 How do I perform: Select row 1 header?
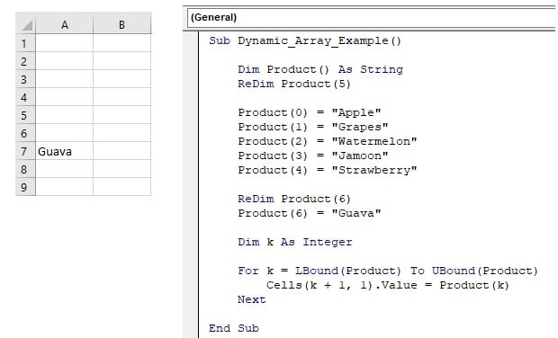pos(25,43)
